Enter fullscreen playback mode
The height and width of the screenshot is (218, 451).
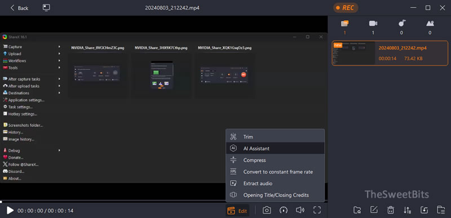pyautogui.click(x=317, y=210)
